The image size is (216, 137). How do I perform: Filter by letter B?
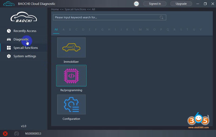(x=70, y=30)
